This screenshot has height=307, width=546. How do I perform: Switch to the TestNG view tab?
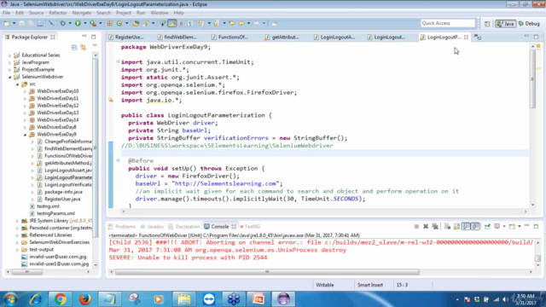[x=250, y=227]
